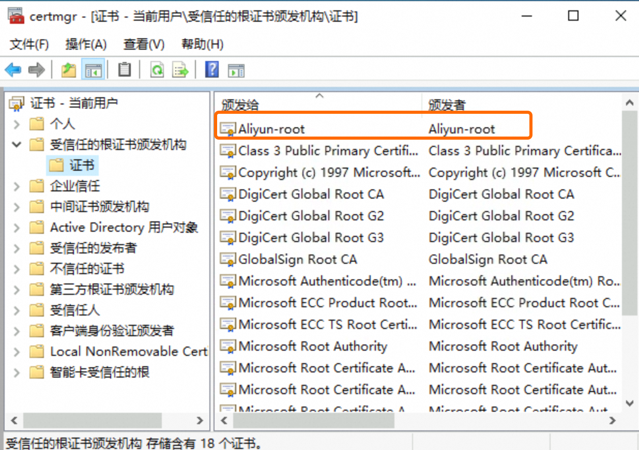Expand the 第三方根证书颁发机构 node

(17, 290)
